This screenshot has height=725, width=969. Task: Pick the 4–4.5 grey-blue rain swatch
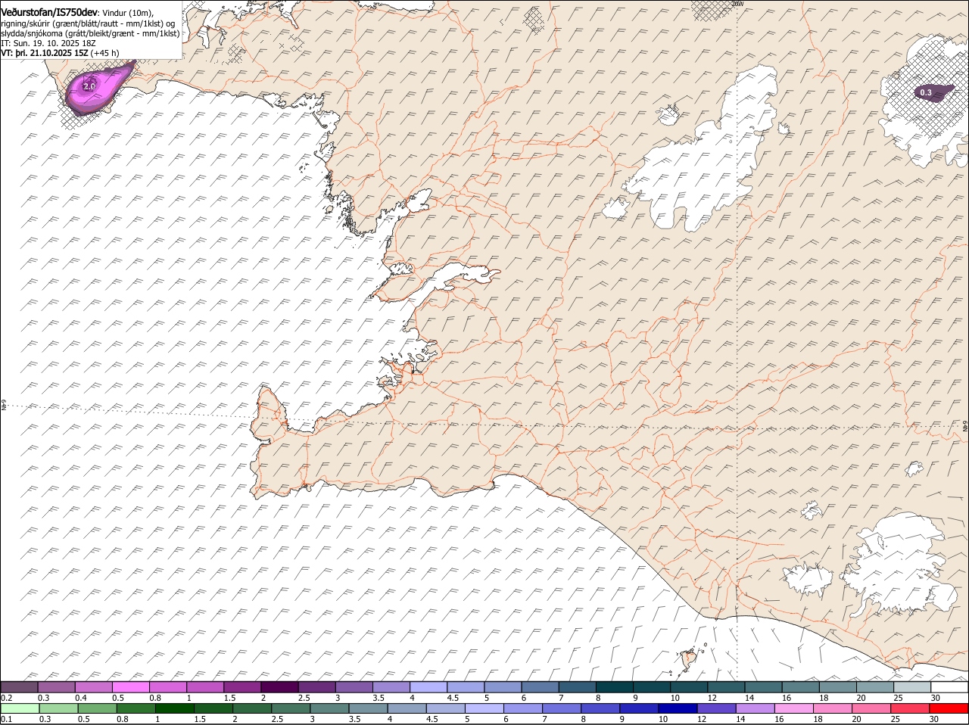[407, 708]
